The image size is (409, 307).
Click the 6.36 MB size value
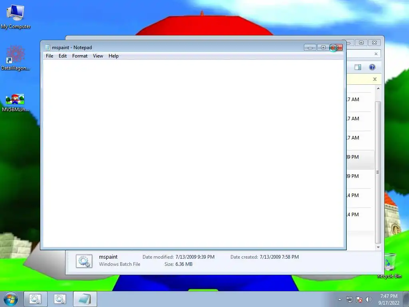coord(184,264)
